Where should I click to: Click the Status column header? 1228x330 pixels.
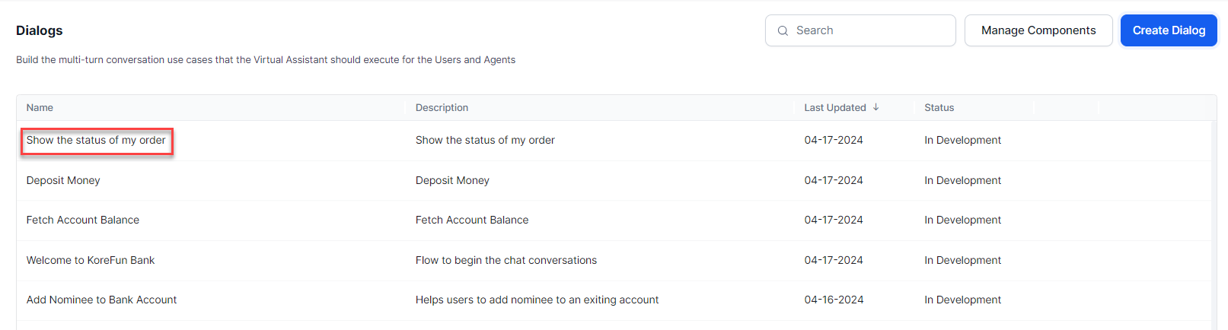tap(939, 108)
